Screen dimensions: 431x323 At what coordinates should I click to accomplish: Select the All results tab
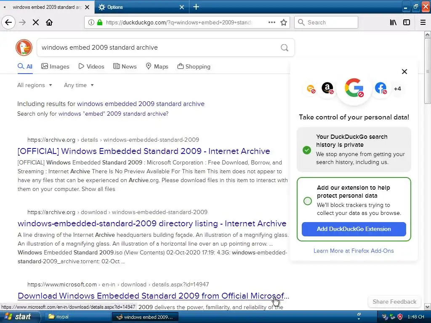coord(25,66)
